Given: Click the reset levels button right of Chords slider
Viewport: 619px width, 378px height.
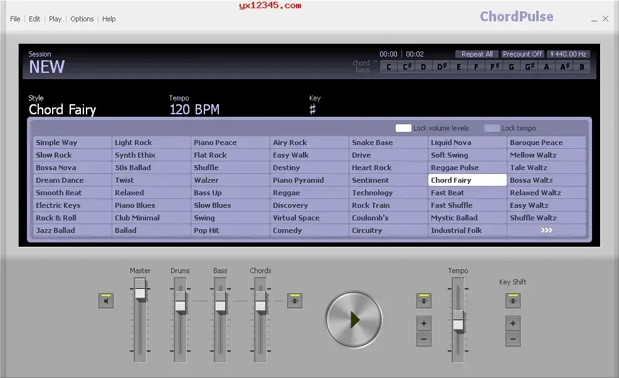Looking at the screenshot, I should coord(295,301).
